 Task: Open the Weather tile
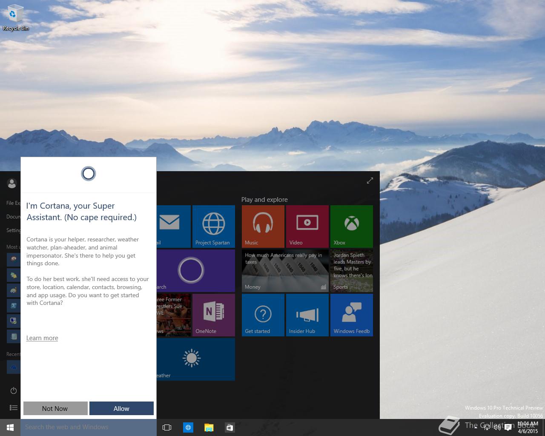pyautogui.click(x=196, y=359)
